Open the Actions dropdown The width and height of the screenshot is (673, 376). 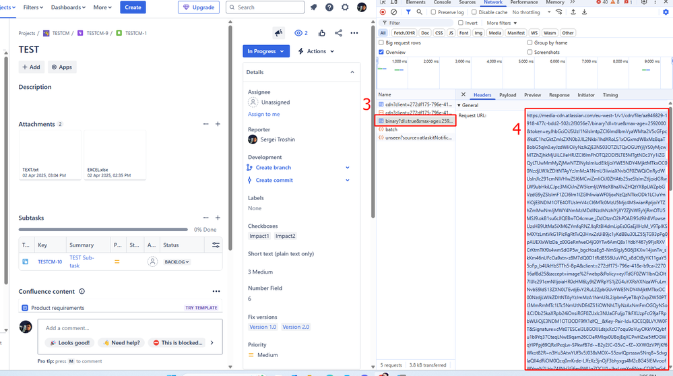tap(316, 51)
